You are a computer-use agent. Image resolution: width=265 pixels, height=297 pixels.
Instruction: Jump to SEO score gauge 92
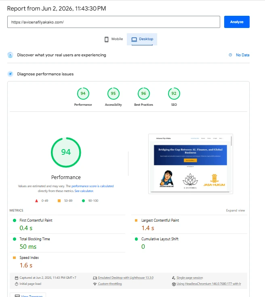coord(174,93)
